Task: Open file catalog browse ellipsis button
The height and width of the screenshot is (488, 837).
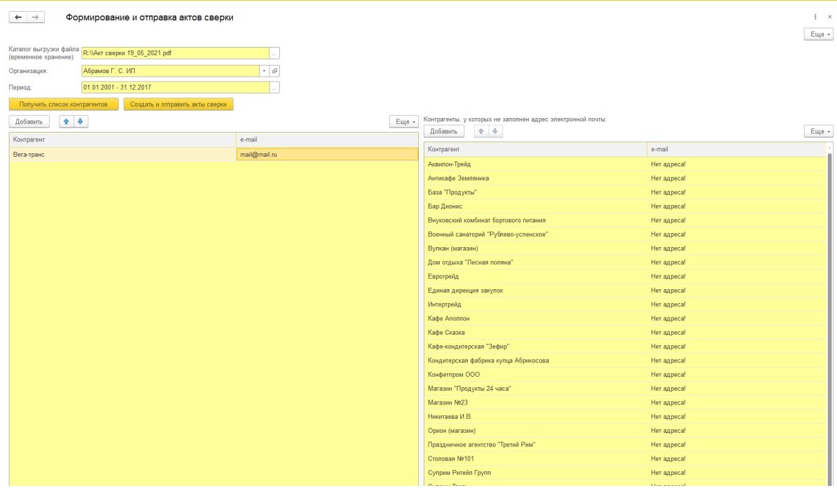Action: coord(274,53)
